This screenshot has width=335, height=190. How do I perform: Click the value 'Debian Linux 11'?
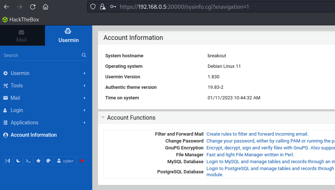224,66
